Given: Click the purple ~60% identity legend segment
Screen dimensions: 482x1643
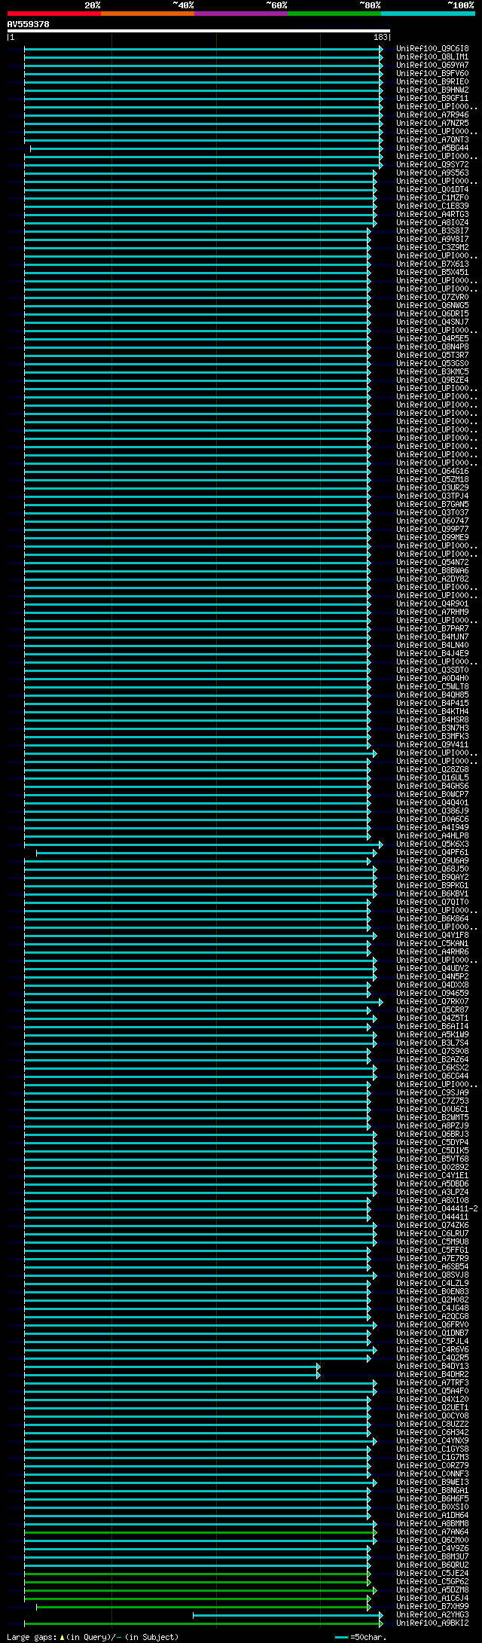Looking at the screenshot, I should pyautogui.click(x=240, y=14).
